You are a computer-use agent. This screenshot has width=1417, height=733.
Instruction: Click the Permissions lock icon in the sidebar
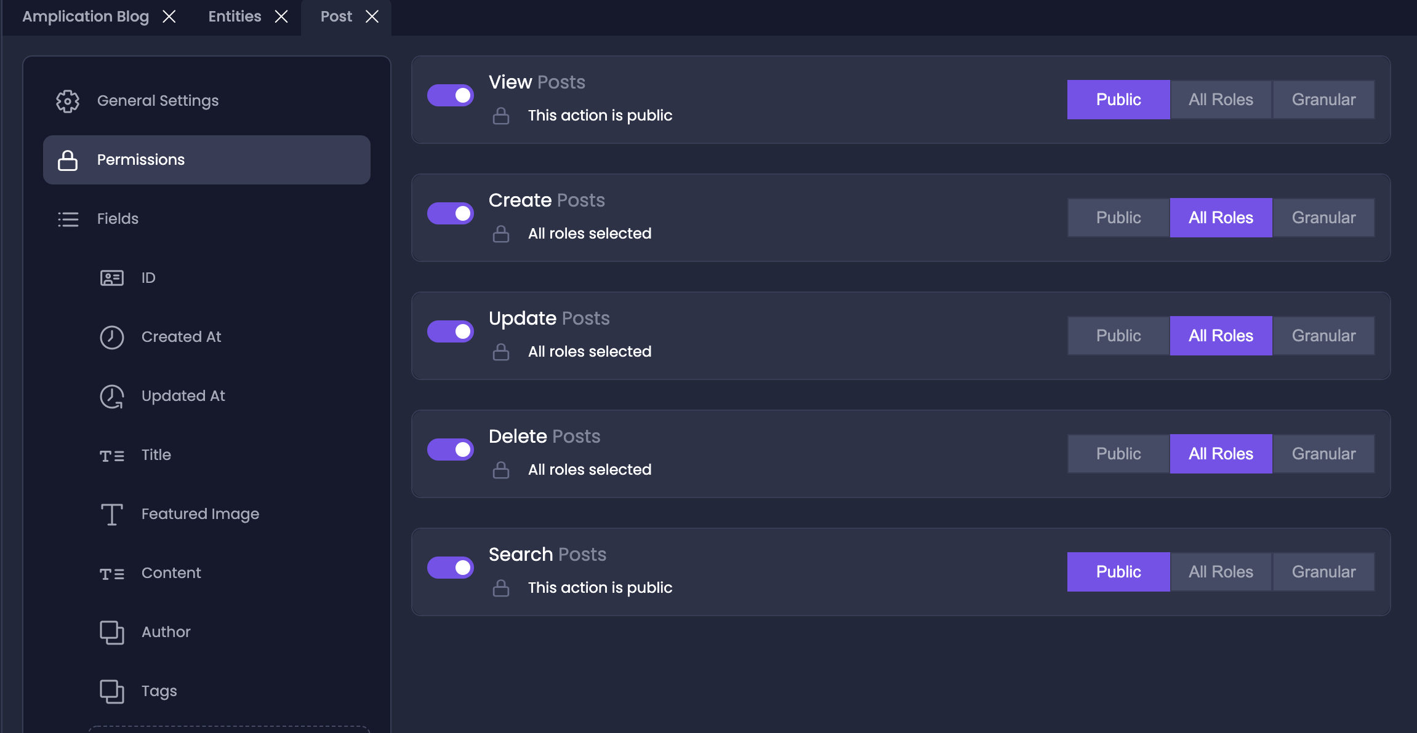pos(68,160)
